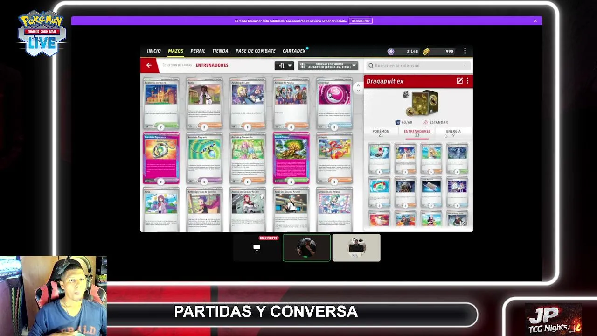Open Dragapult ex deck options menu
The image size is (597, 336).
(467, 81)
